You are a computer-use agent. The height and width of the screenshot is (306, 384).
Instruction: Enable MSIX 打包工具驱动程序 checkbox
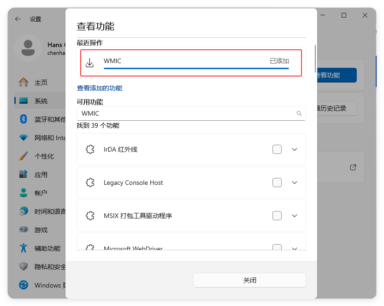point(277,215)
